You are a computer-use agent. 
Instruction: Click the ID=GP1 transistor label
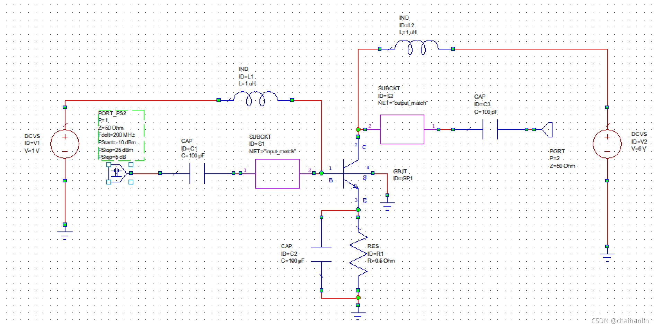[403, 179]
